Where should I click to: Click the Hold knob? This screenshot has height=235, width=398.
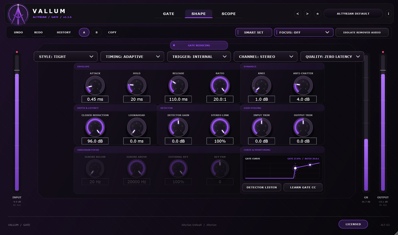pos(136,85)
